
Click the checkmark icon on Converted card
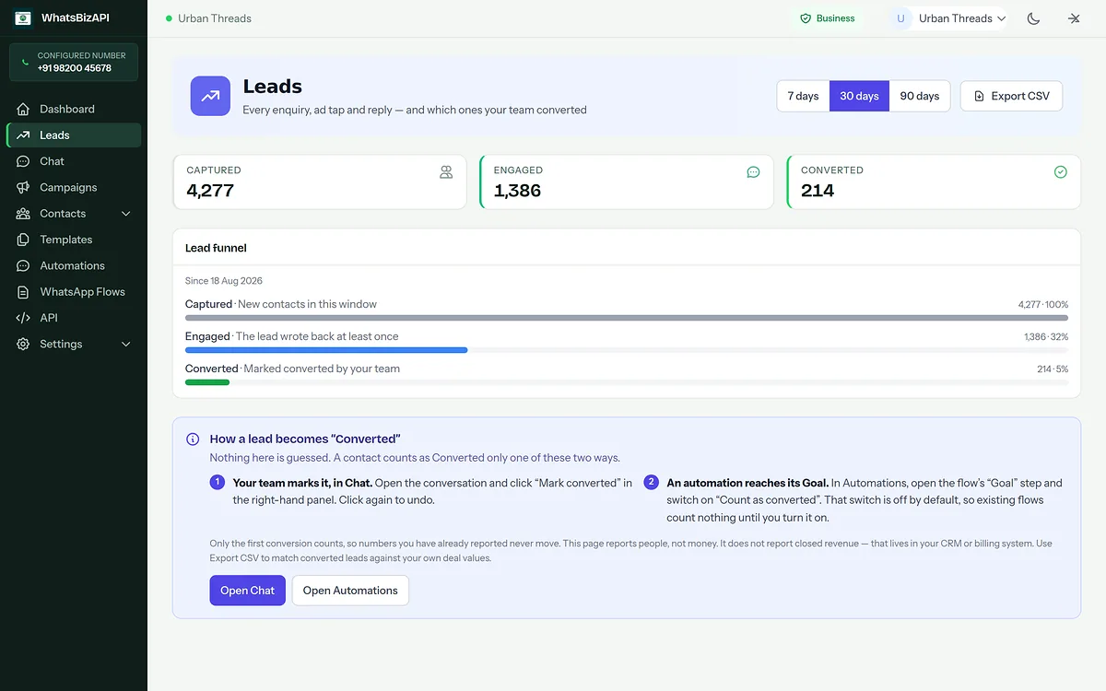coord(1061,172)
